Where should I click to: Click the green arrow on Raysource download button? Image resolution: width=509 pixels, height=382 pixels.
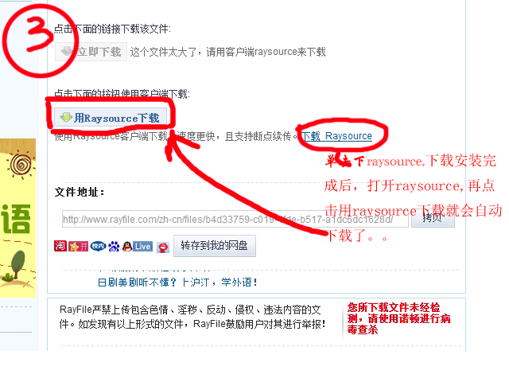tap(66, 117)
